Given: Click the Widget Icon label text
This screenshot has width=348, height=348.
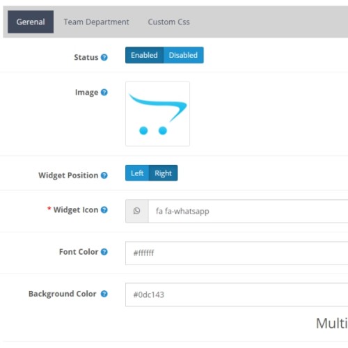Looking at the screenshot, I should pos(76,209).
